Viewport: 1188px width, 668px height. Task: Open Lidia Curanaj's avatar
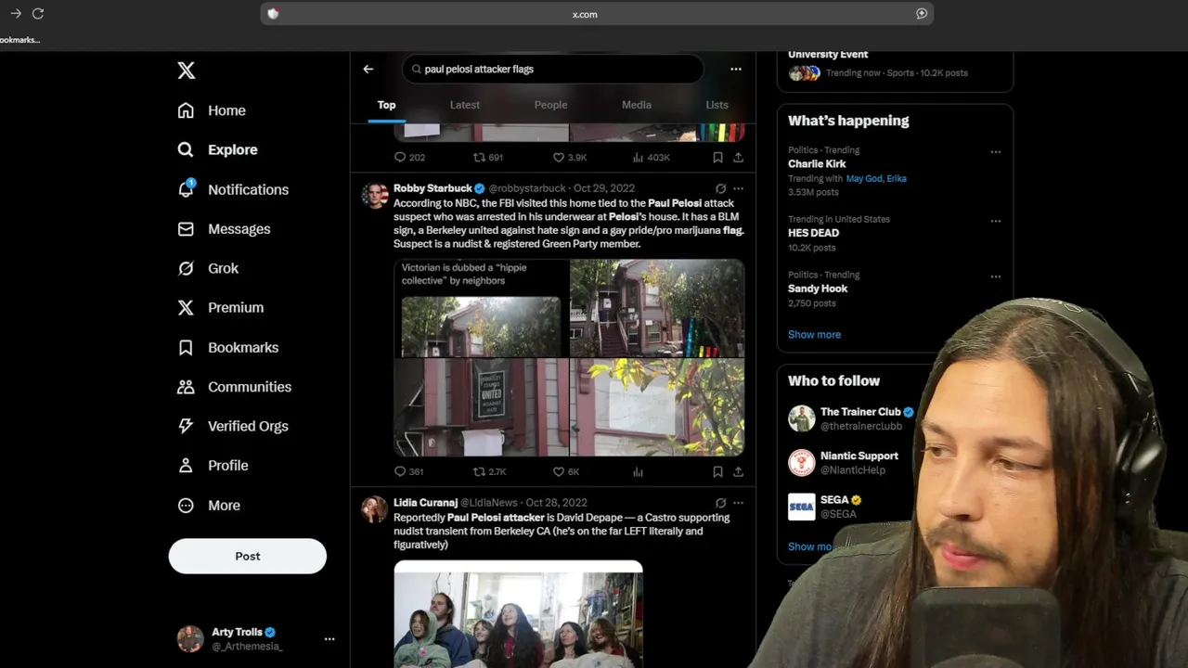374,509
